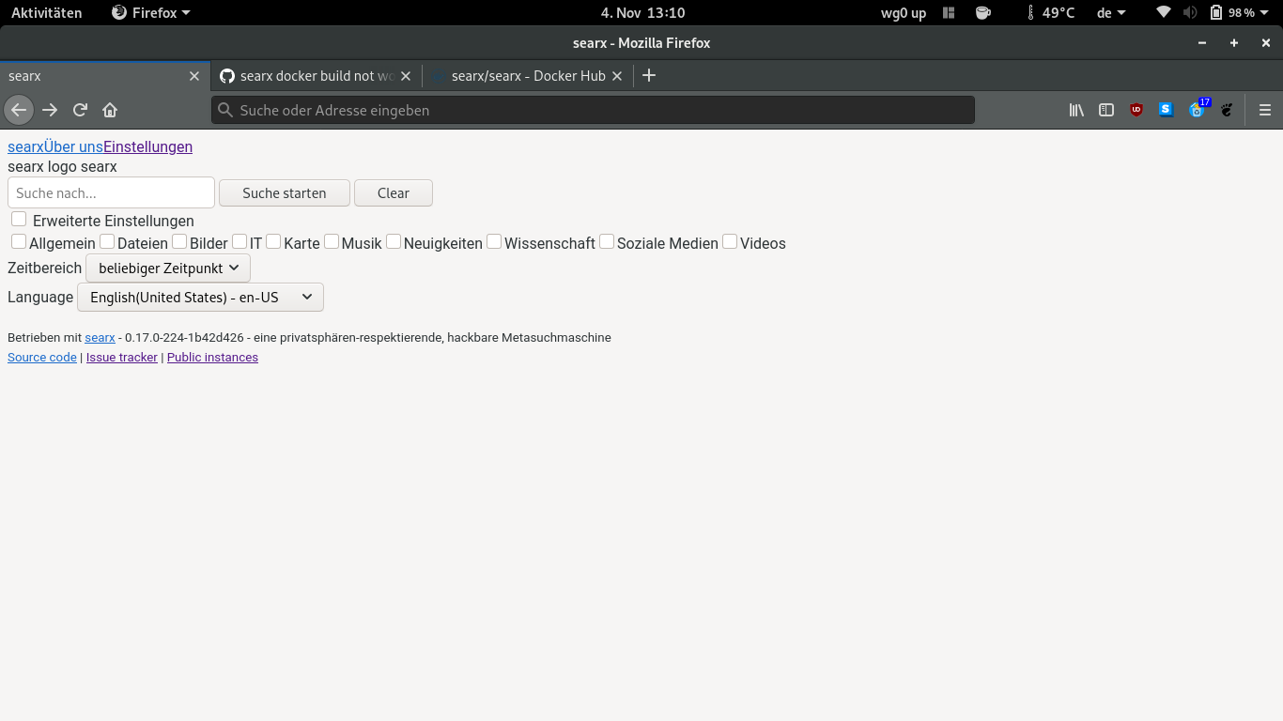Open the uBlock Origin extension
Screen dimensions: 1283x721
[x=1136, y=110]
